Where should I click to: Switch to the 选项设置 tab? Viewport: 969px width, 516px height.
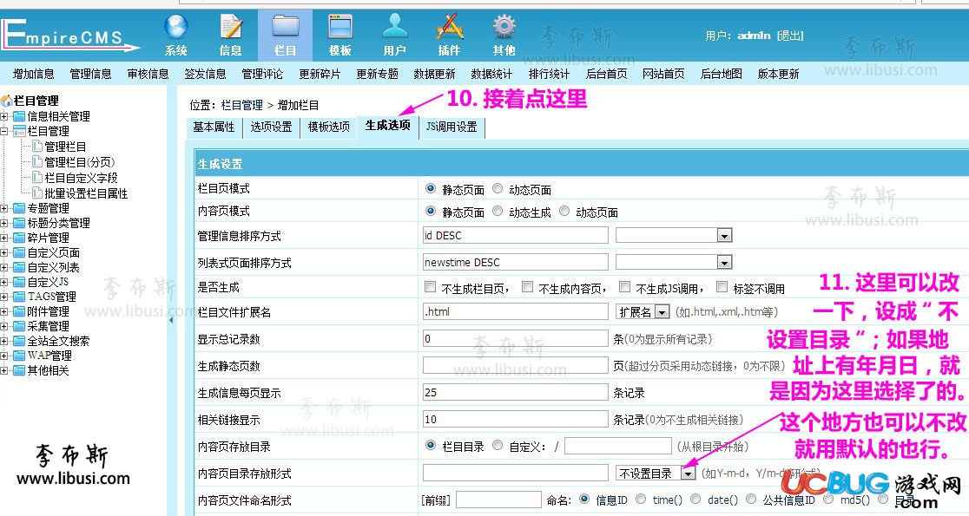click(x=271, y=127)
